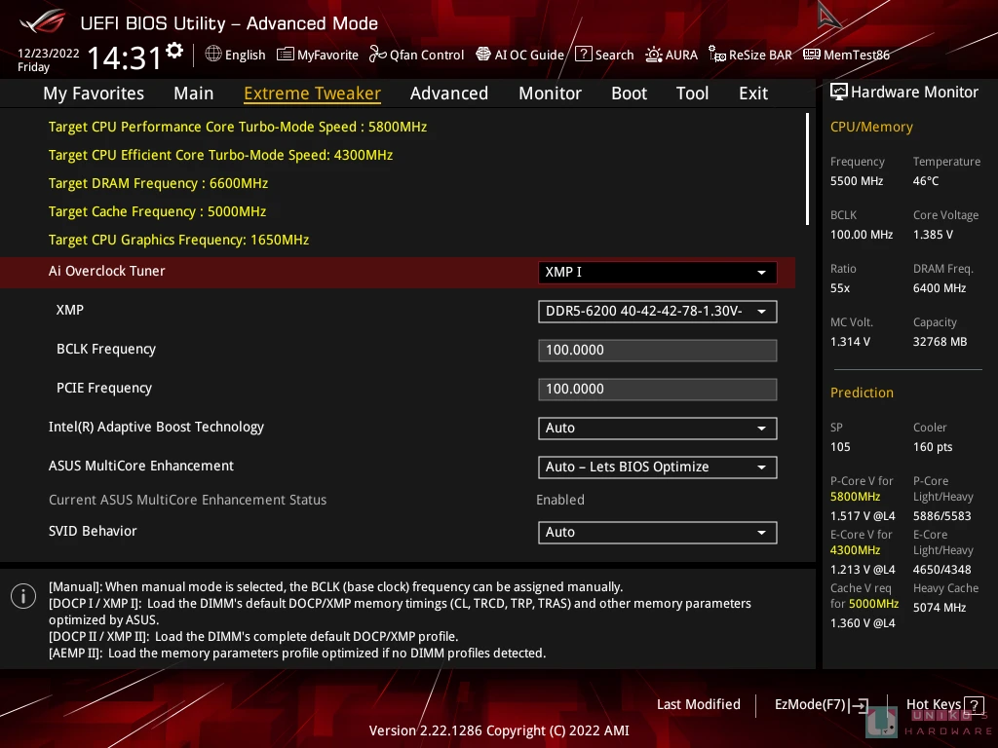998x748 pixels.
Task: Click Last Modified button
Action: point(698,704)
